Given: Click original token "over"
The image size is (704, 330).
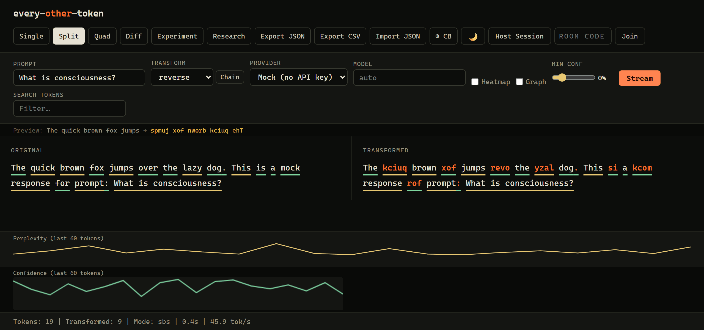Looking at the screenshot, I should [x=148, y=168].
